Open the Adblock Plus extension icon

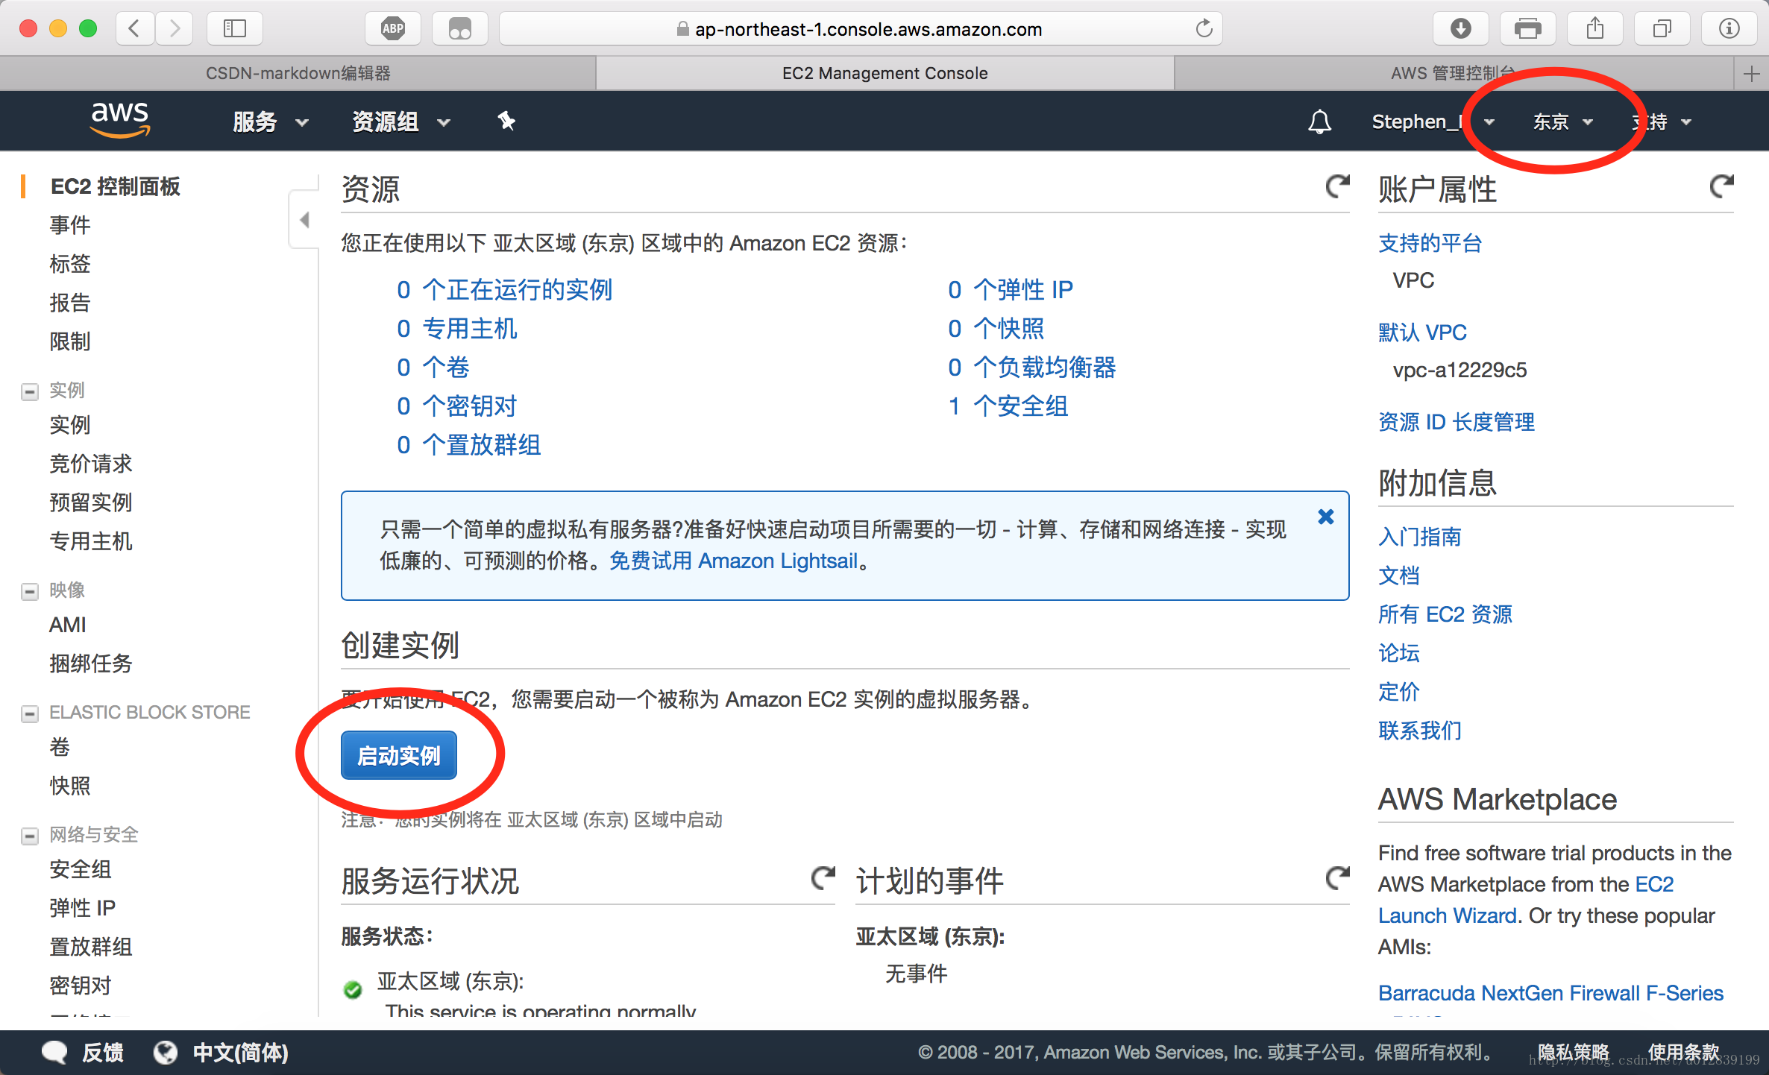[x=393, y=29]
